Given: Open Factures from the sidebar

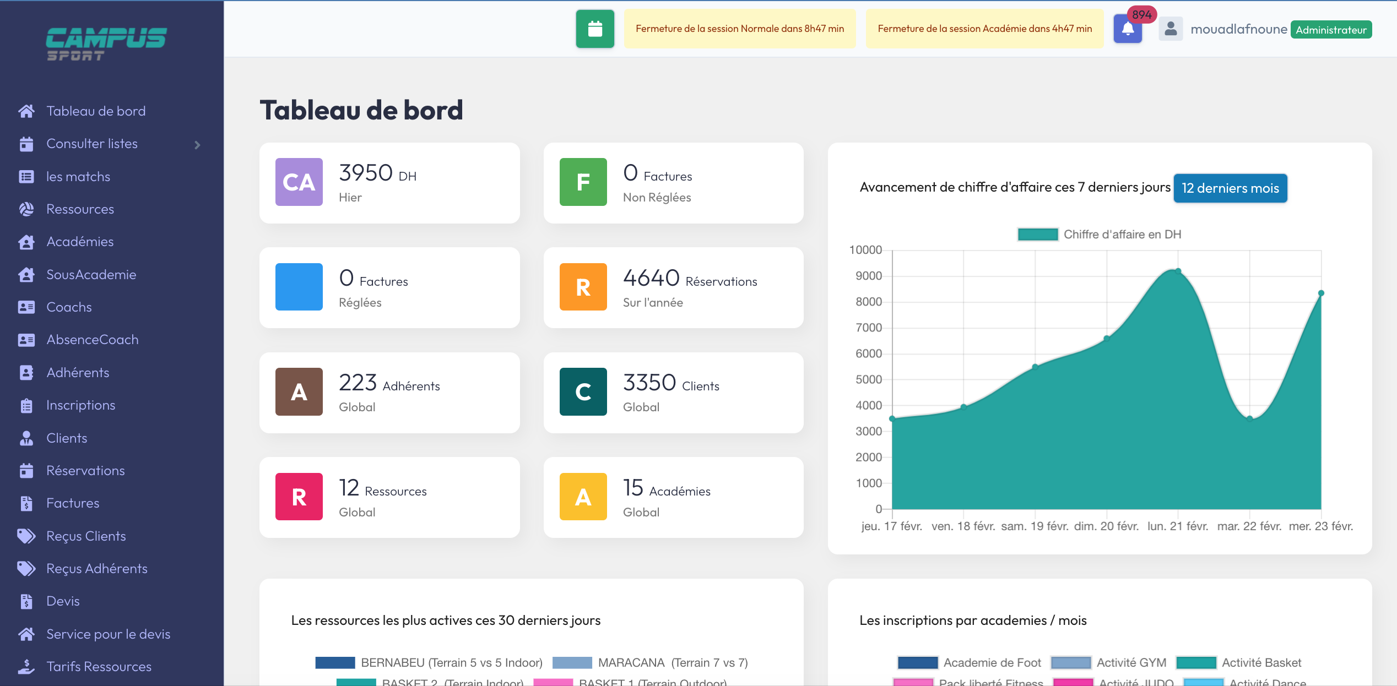Looking at the screenshot, I should point(73,503).
